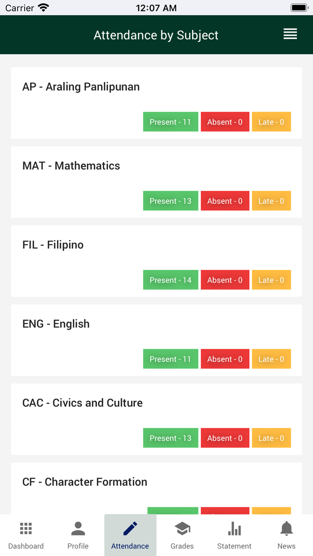Switch to the Statement tab label

click(x=234, y=546)
